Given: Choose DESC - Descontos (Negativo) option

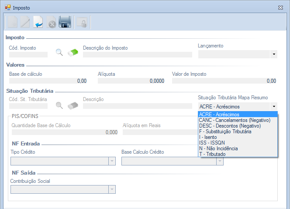Looking at the screenshot, I should point(238,126).
